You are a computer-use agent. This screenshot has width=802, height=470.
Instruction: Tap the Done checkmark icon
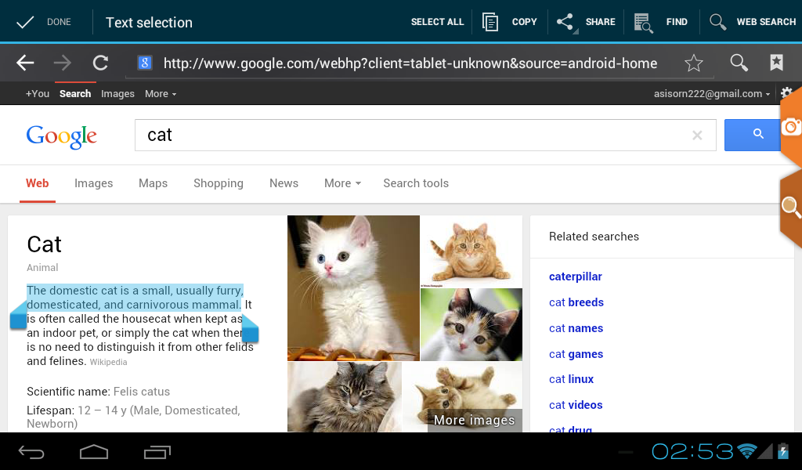click(24, 22)
